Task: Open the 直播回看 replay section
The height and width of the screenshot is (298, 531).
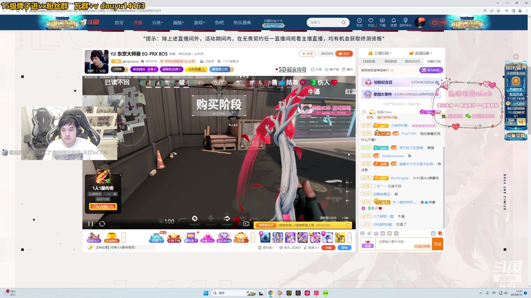Action: pyautogui.click(x=420, y=53)
